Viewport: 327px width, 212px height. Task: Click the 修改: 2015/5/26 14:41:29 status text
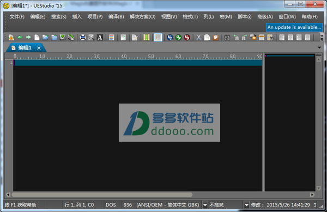(x=280, y=205)
